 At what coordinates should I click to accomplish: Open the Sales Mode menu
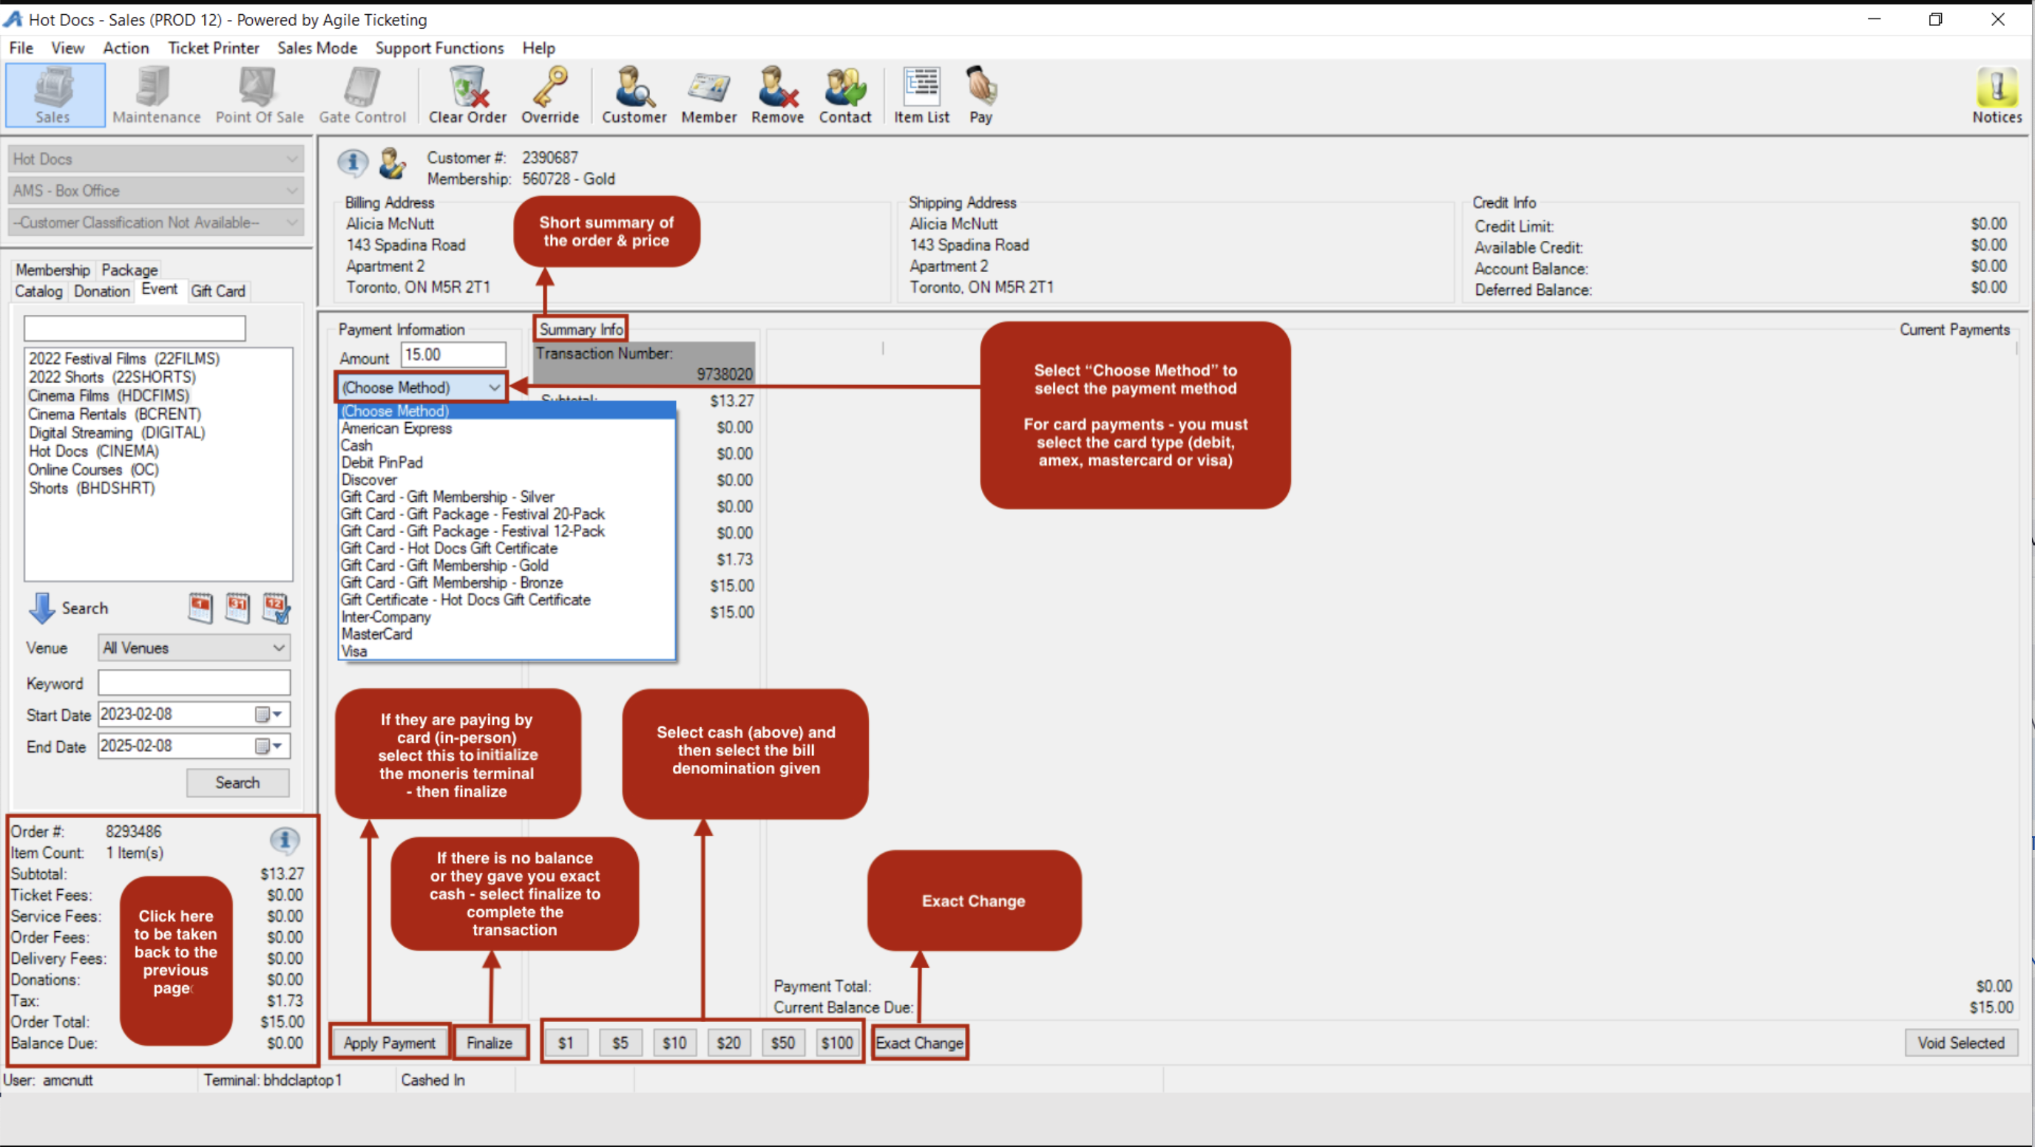coord(316,48)
